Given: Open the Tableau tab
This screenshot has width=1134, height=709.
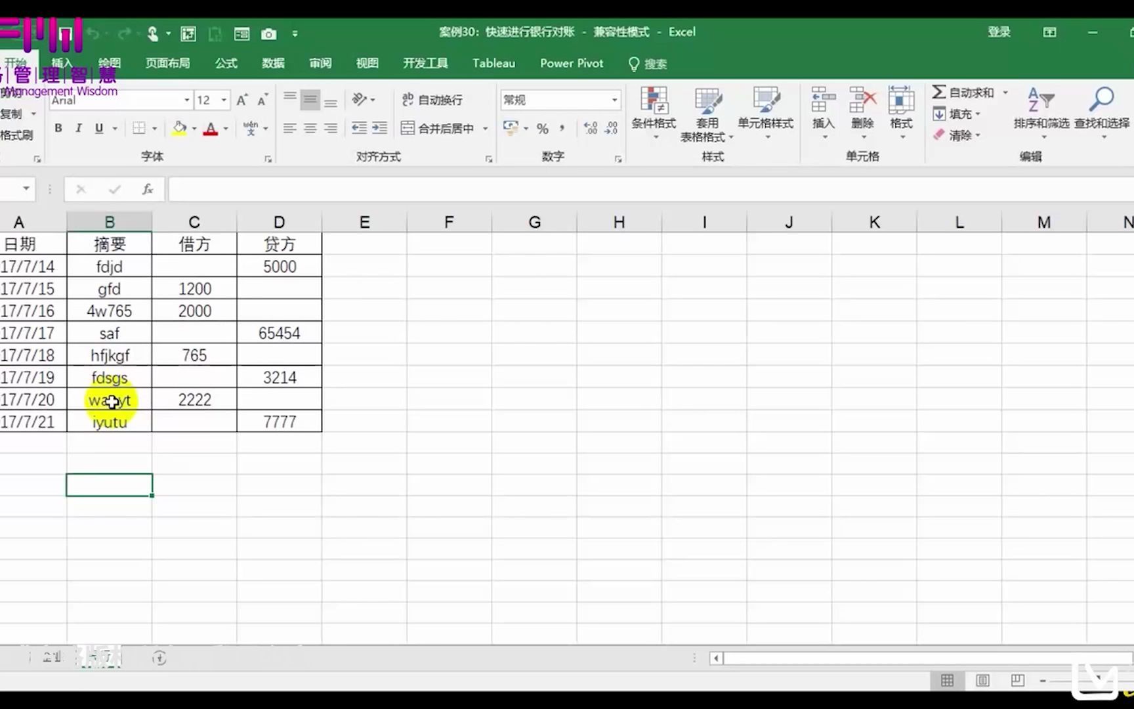Looking at the screenshot, I should pyautogui.click(x=493, y=63).
